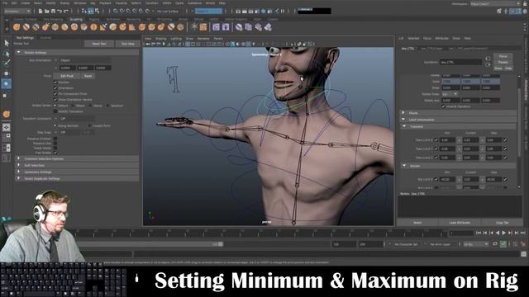Image resolution: width=529 pixels, height=297 pixels.
Task: Click the Load Attributes button
Action: coord(460,223)
